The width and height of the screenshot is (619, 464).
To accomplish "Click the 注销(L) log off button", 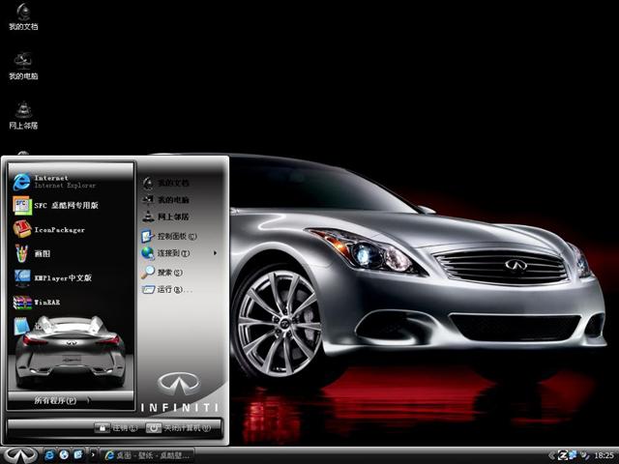I will point(116,427).
